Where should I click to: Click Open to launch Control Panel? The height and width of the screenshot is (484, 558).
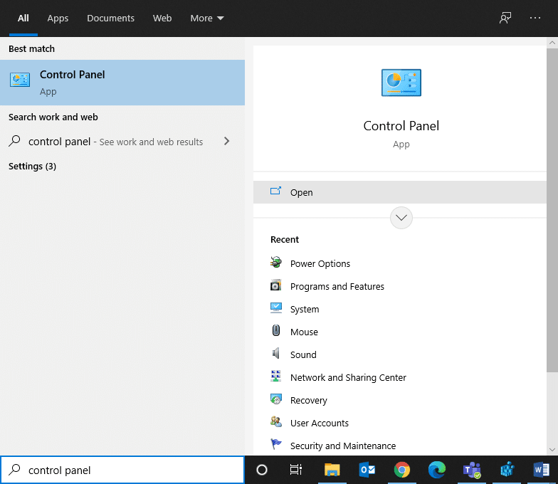302,192
